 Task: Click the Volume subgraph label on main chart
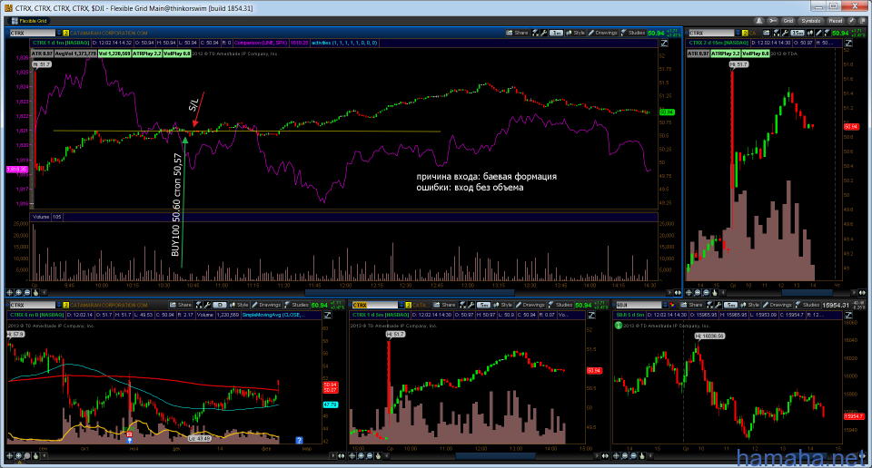(x=41, y=217)
